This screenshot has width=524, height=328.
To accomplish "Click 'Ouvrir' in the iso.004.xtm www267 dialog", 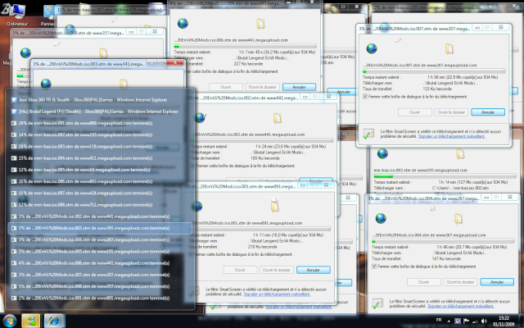I will [424, 282].
